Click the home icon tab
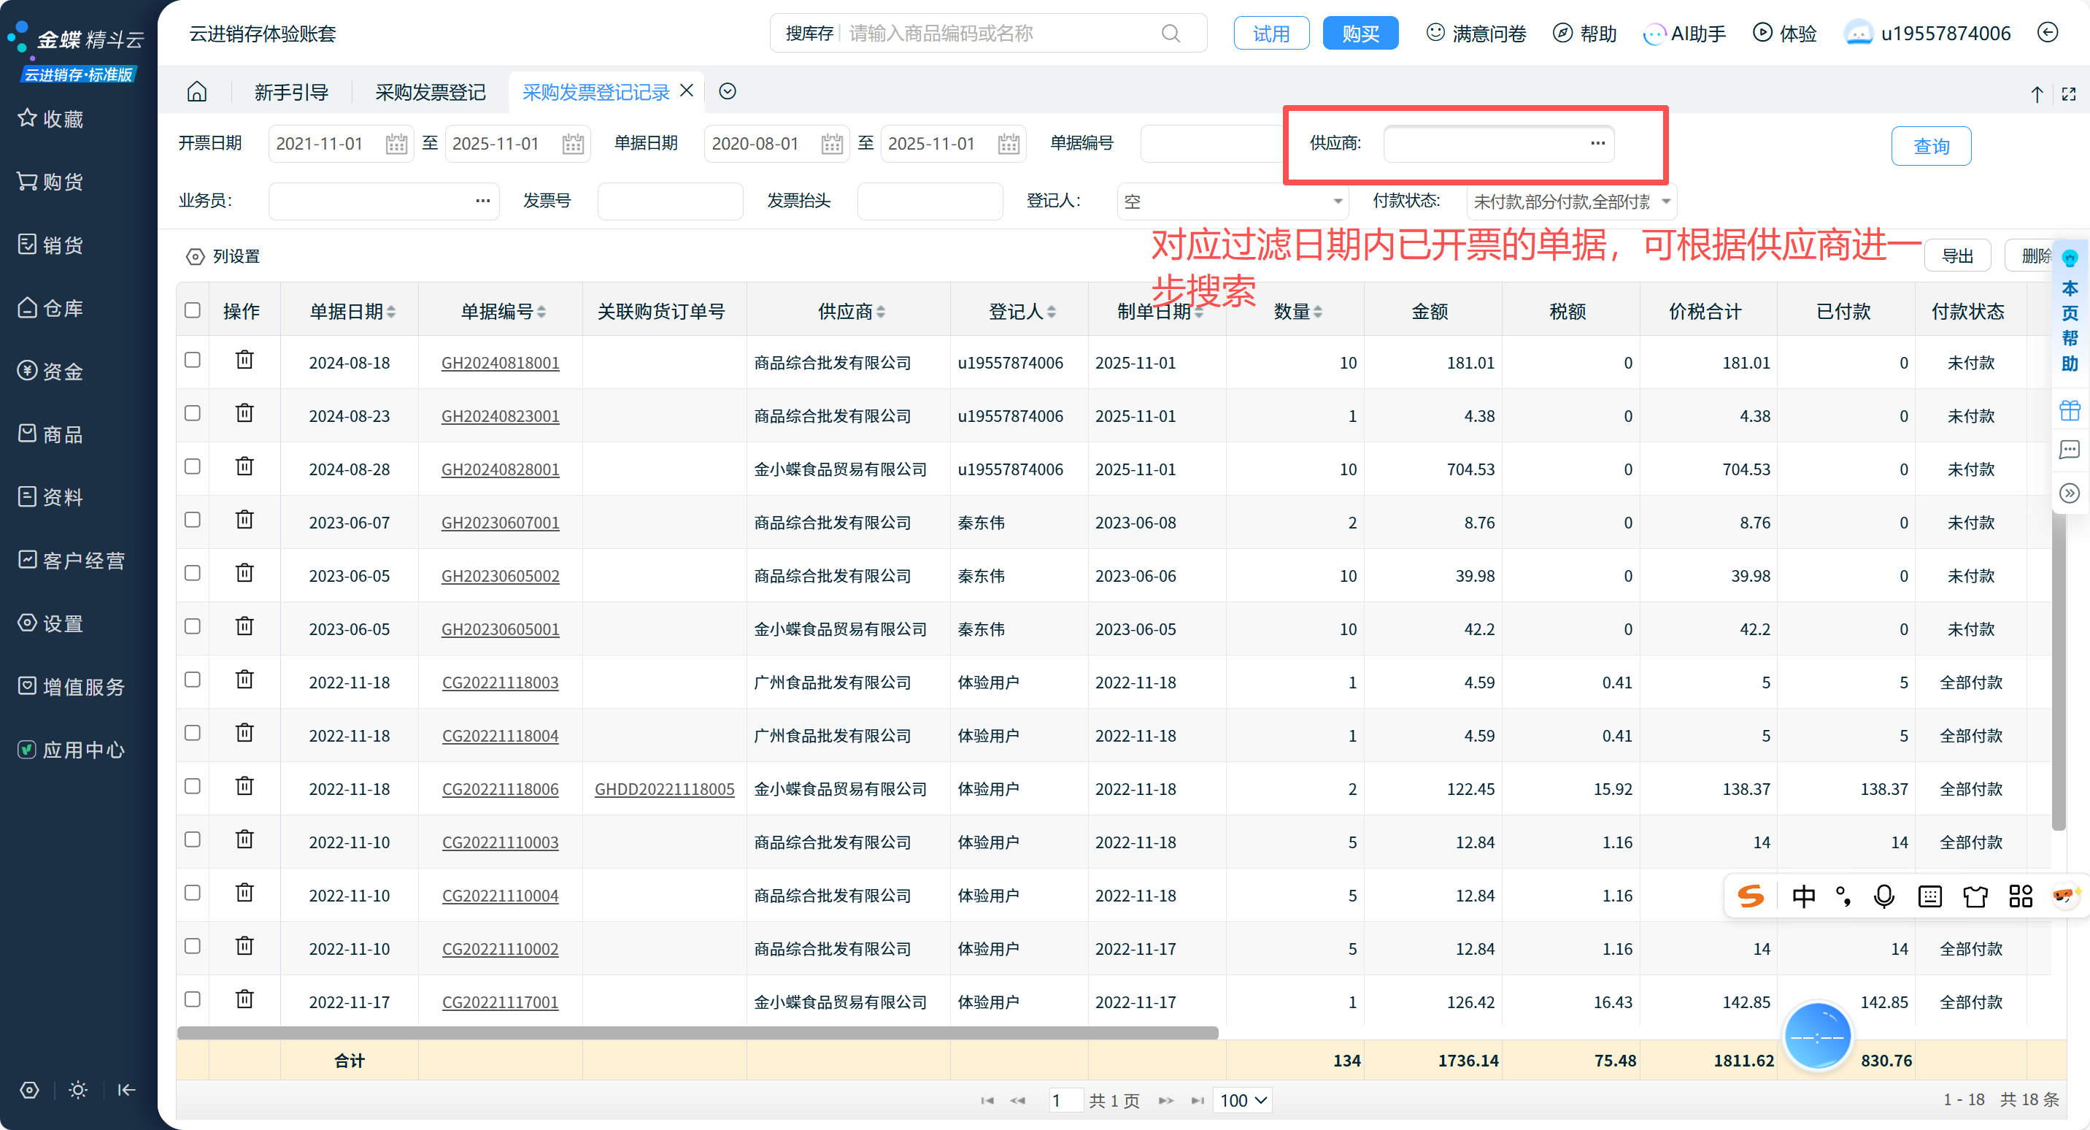The width and height of the screenshot is (2090, 1130). pyautogui.click(x=196, y=92)
